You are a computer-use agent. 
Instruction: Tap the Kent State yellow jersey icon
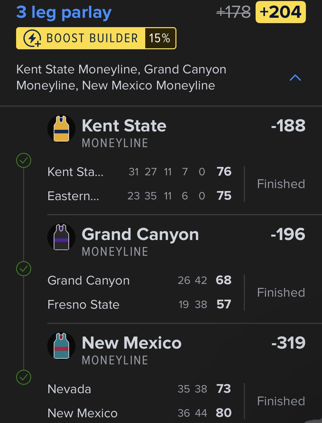click(61, 129)
